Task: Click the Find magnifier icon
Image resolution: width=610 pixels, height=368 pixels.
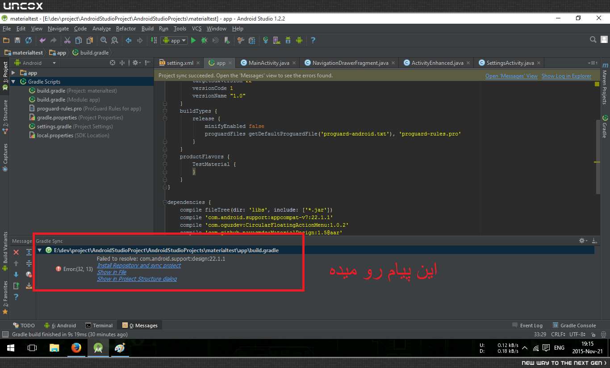Action: [104, 40]
